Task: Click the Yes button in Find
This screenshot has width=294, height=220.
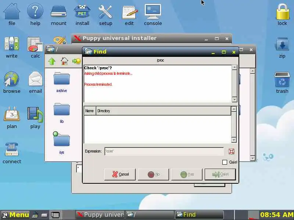Action: (x=187, y=175)
